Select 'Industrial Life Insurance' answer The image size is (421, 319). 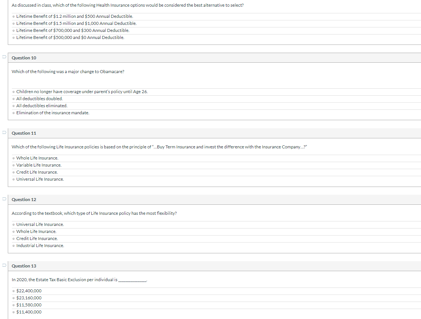(x=13, y=246)
